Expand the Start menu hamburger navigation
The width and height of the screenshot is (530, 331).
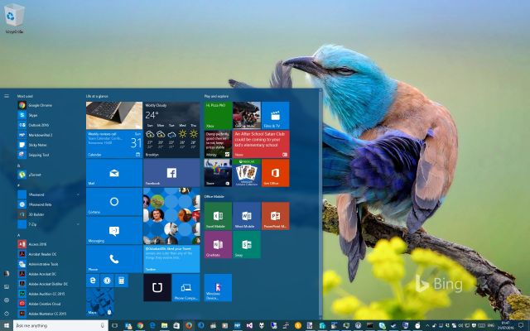pyautogui.click(x=7, y=96)
